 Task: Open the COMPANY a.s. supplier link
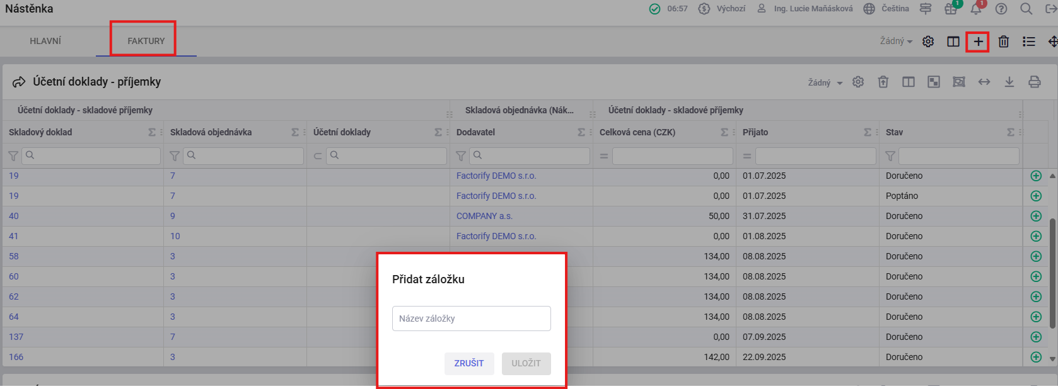(484, 216)
